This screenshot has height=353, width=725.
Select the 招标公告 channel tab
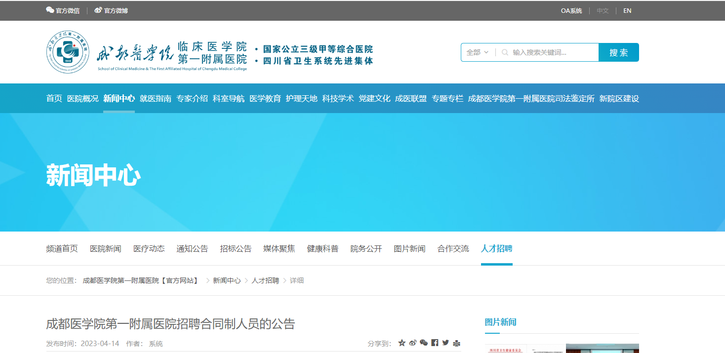[x=236, y=249]
